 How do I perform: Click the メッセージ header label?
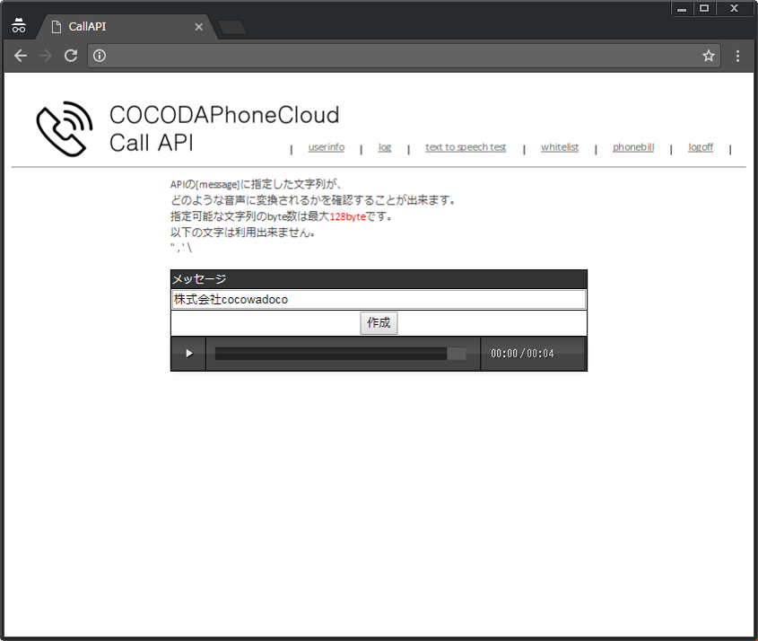click(200, 279)
